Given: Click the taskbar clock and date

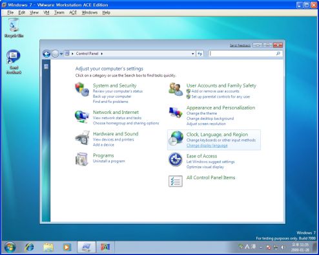Looking at the screenshot, I should [x=300, y=247].
